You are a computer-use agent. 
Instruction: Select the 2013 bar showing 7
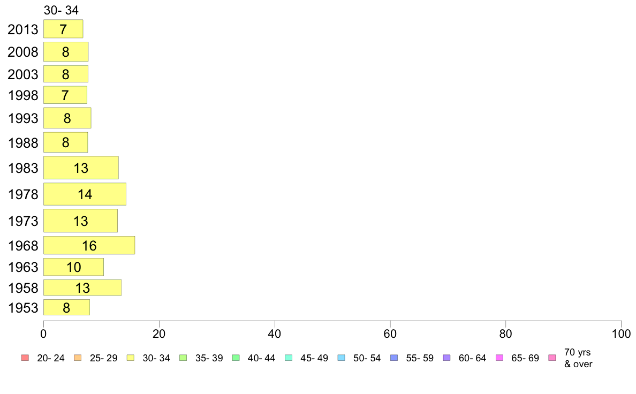click(x=63, y=29)
